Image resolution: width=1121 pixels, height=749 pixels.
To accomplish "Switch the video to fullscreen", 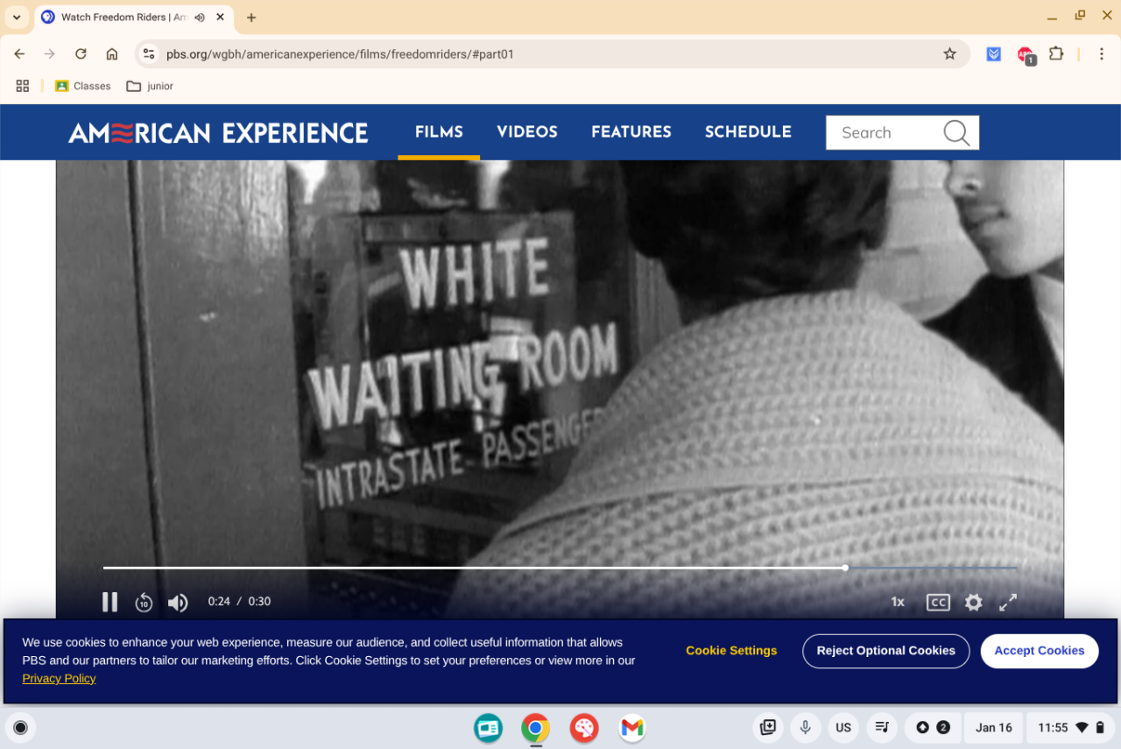I will pos(1008,602).
